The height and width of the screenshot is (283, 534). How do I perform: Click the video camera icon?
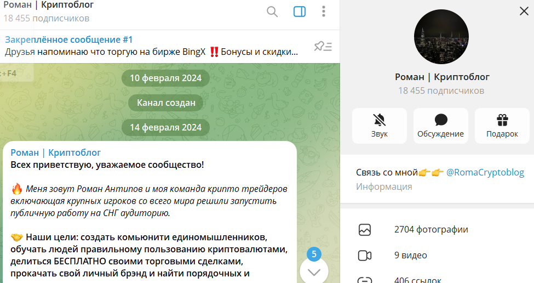(365, 255)
